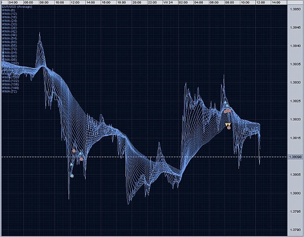304x237 pixels.
Task: Click the 1.3825 price axis label
Action: click(x=295, y=101)
